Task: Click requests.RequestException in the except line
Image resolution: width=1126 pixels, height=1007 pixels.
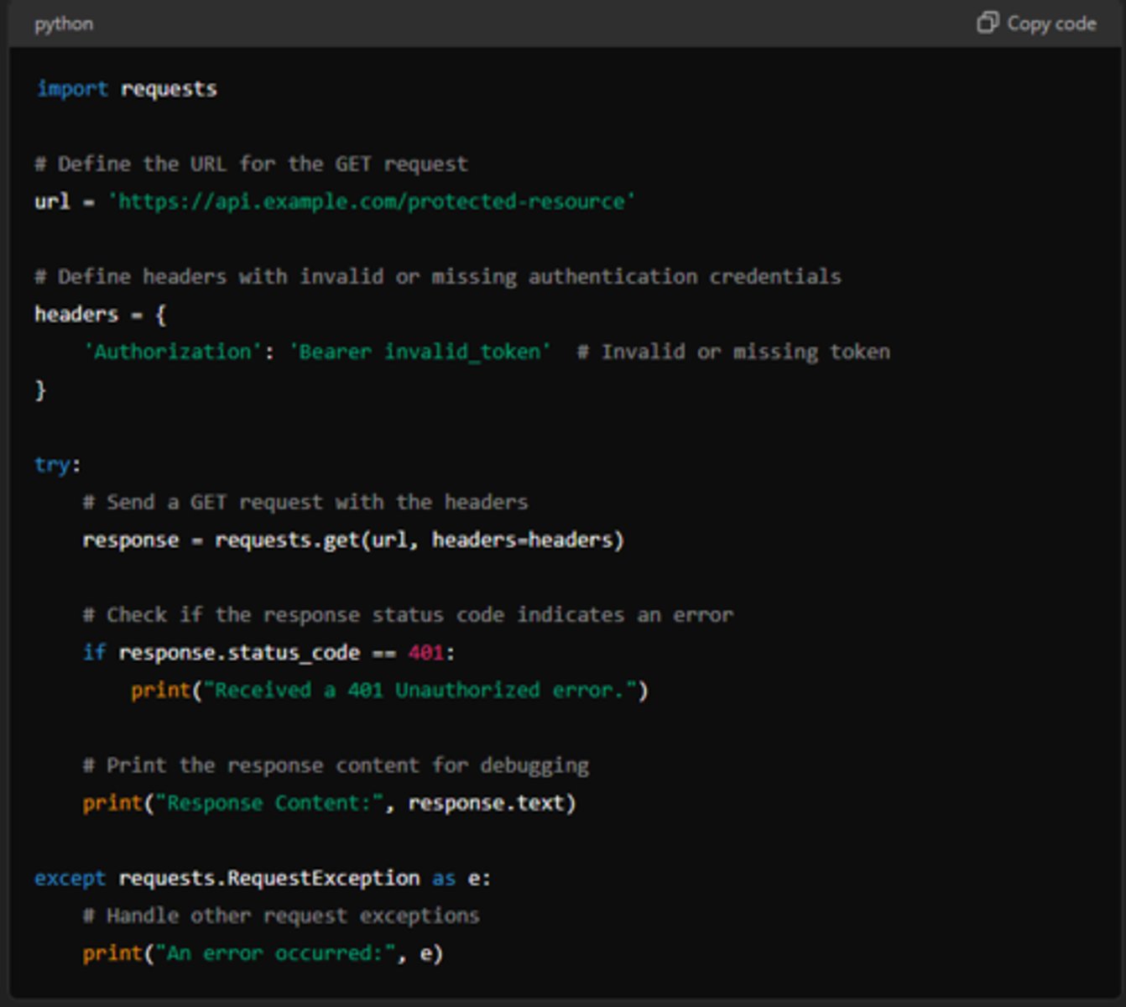Action: pyautogui.click(x=268, y=879)
